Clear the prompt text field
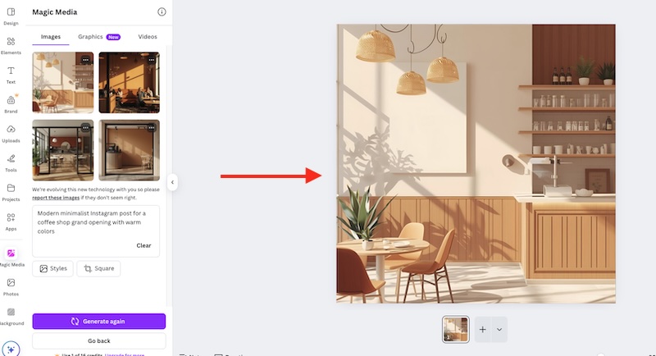 143,245
